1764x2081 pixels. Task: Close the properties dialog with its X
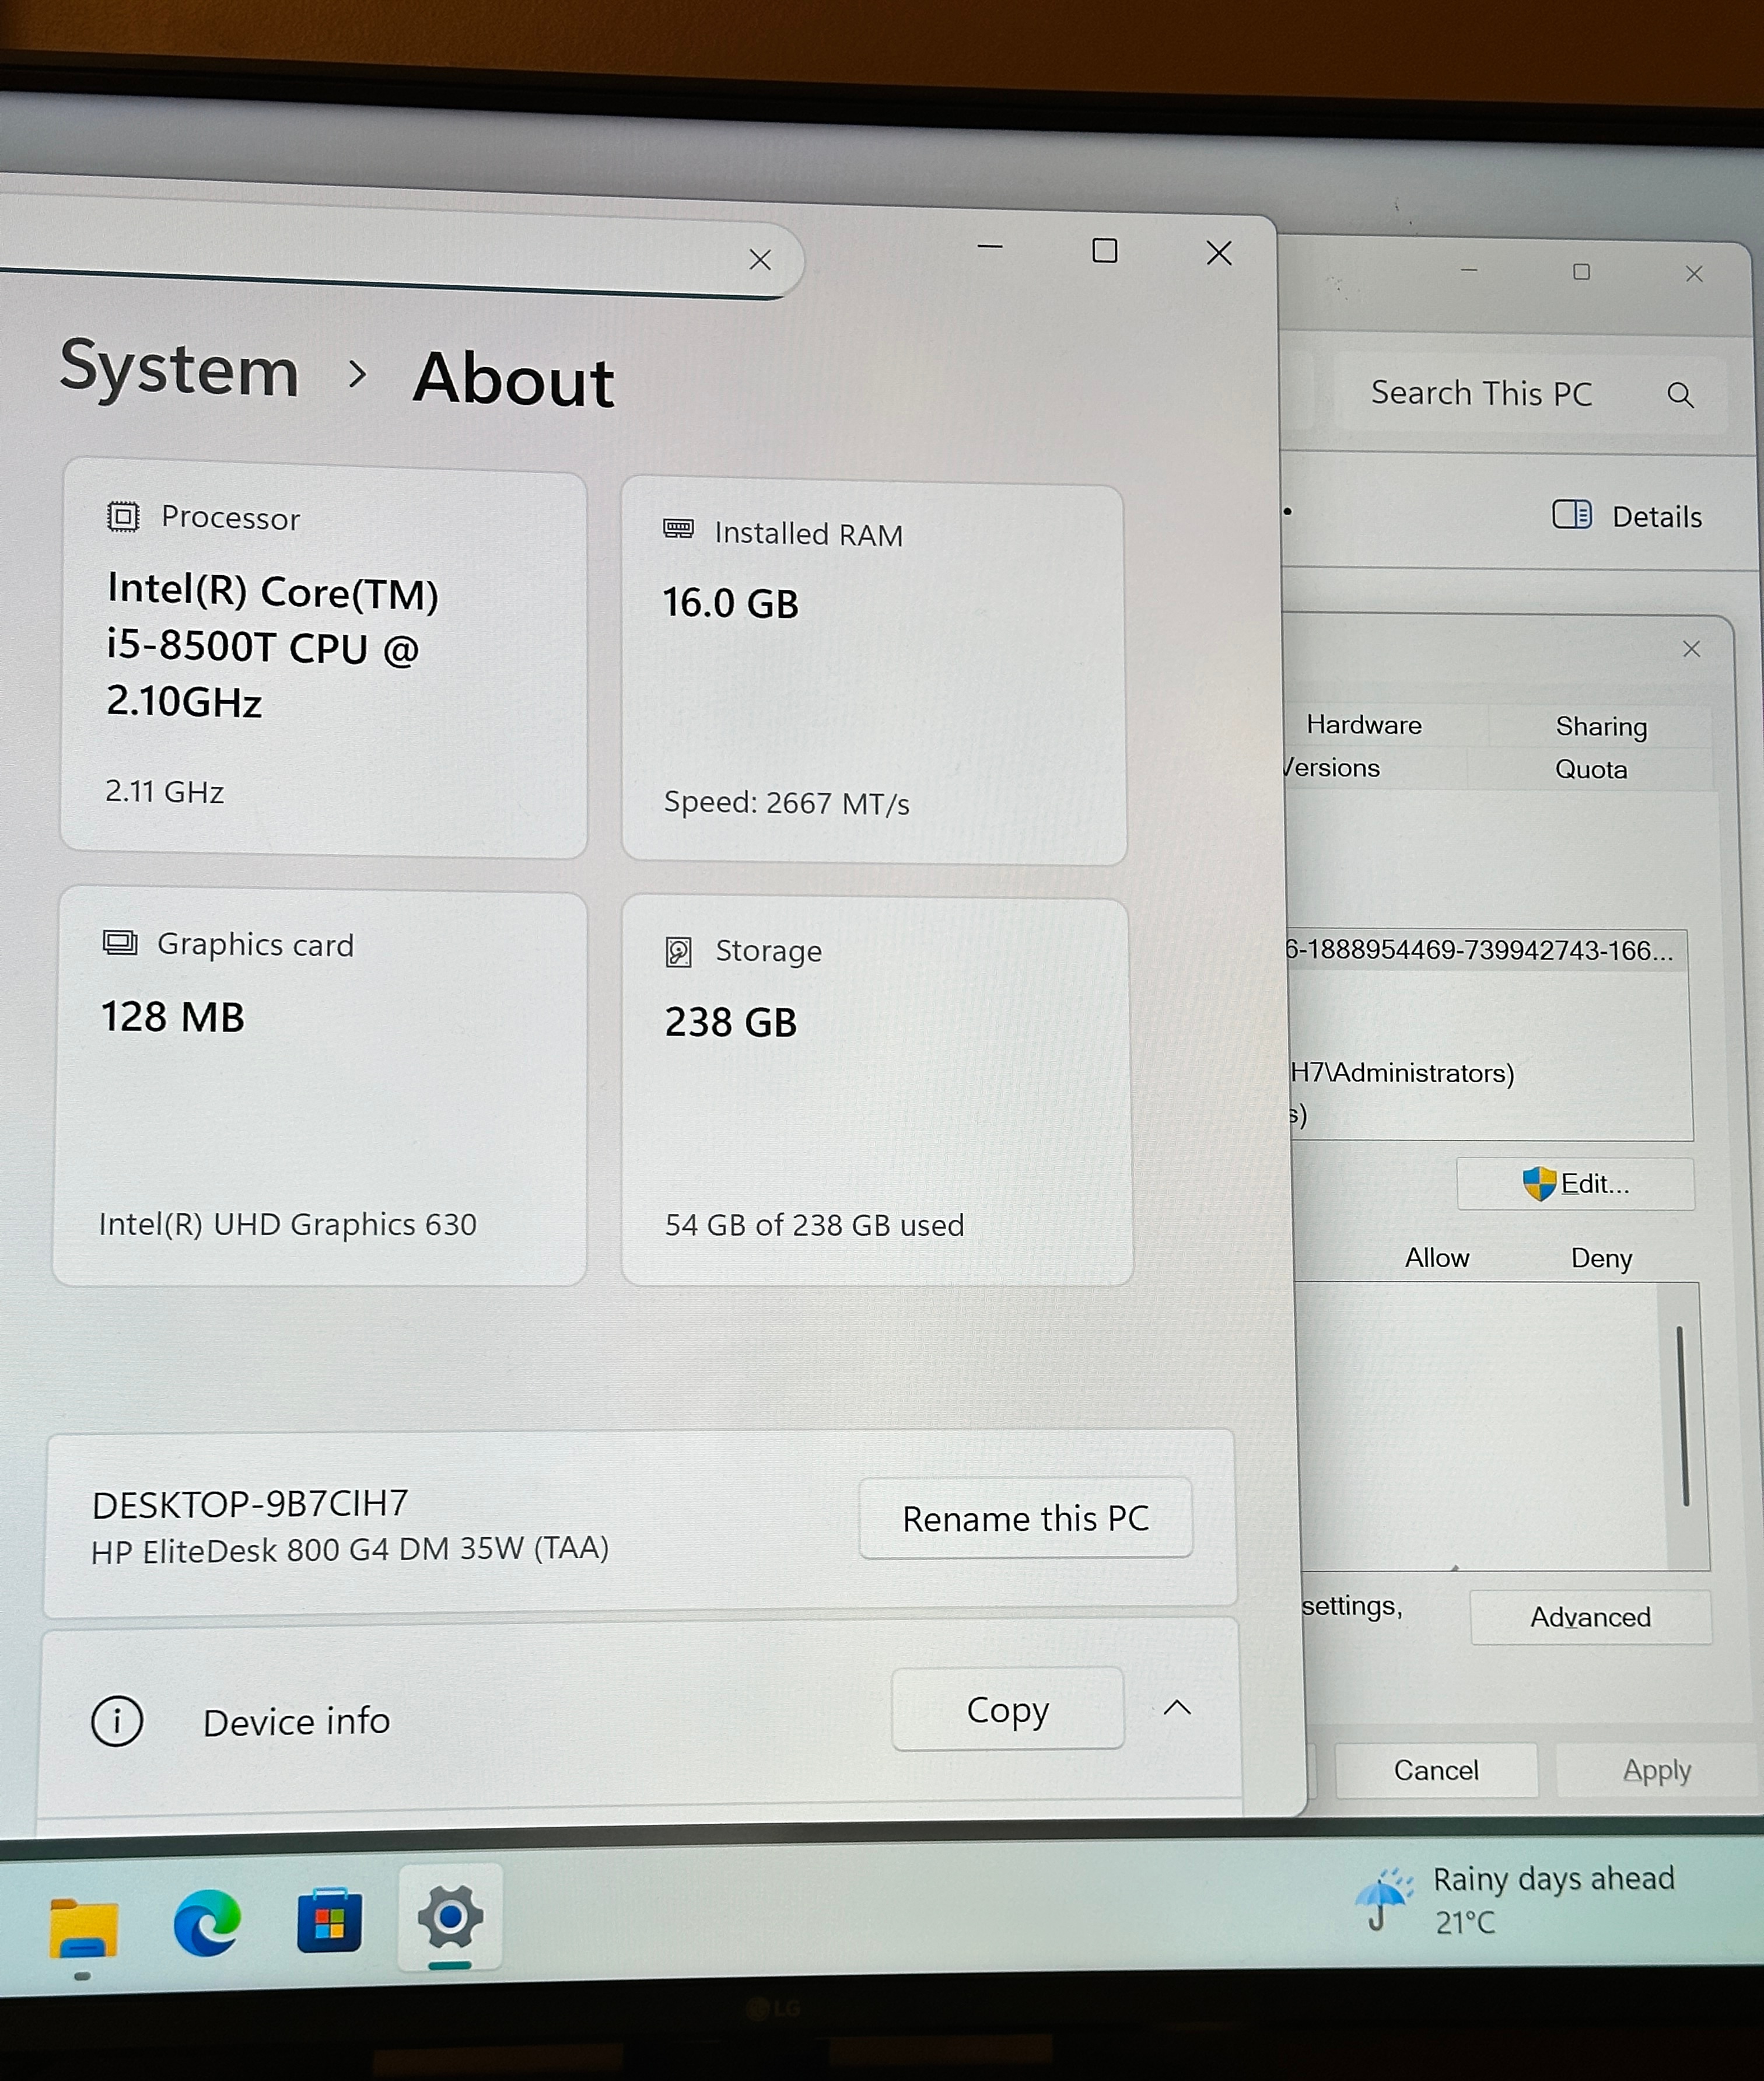(x=1691, y=649)
